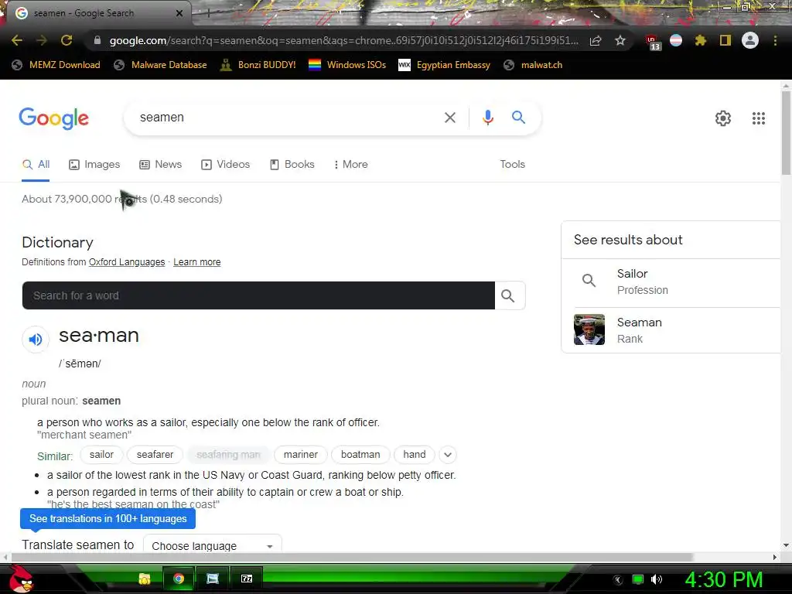This screenshot has height=594, width=792.
Task: Open the Malware Database bookmark
Action: click(x=161, y=65)
